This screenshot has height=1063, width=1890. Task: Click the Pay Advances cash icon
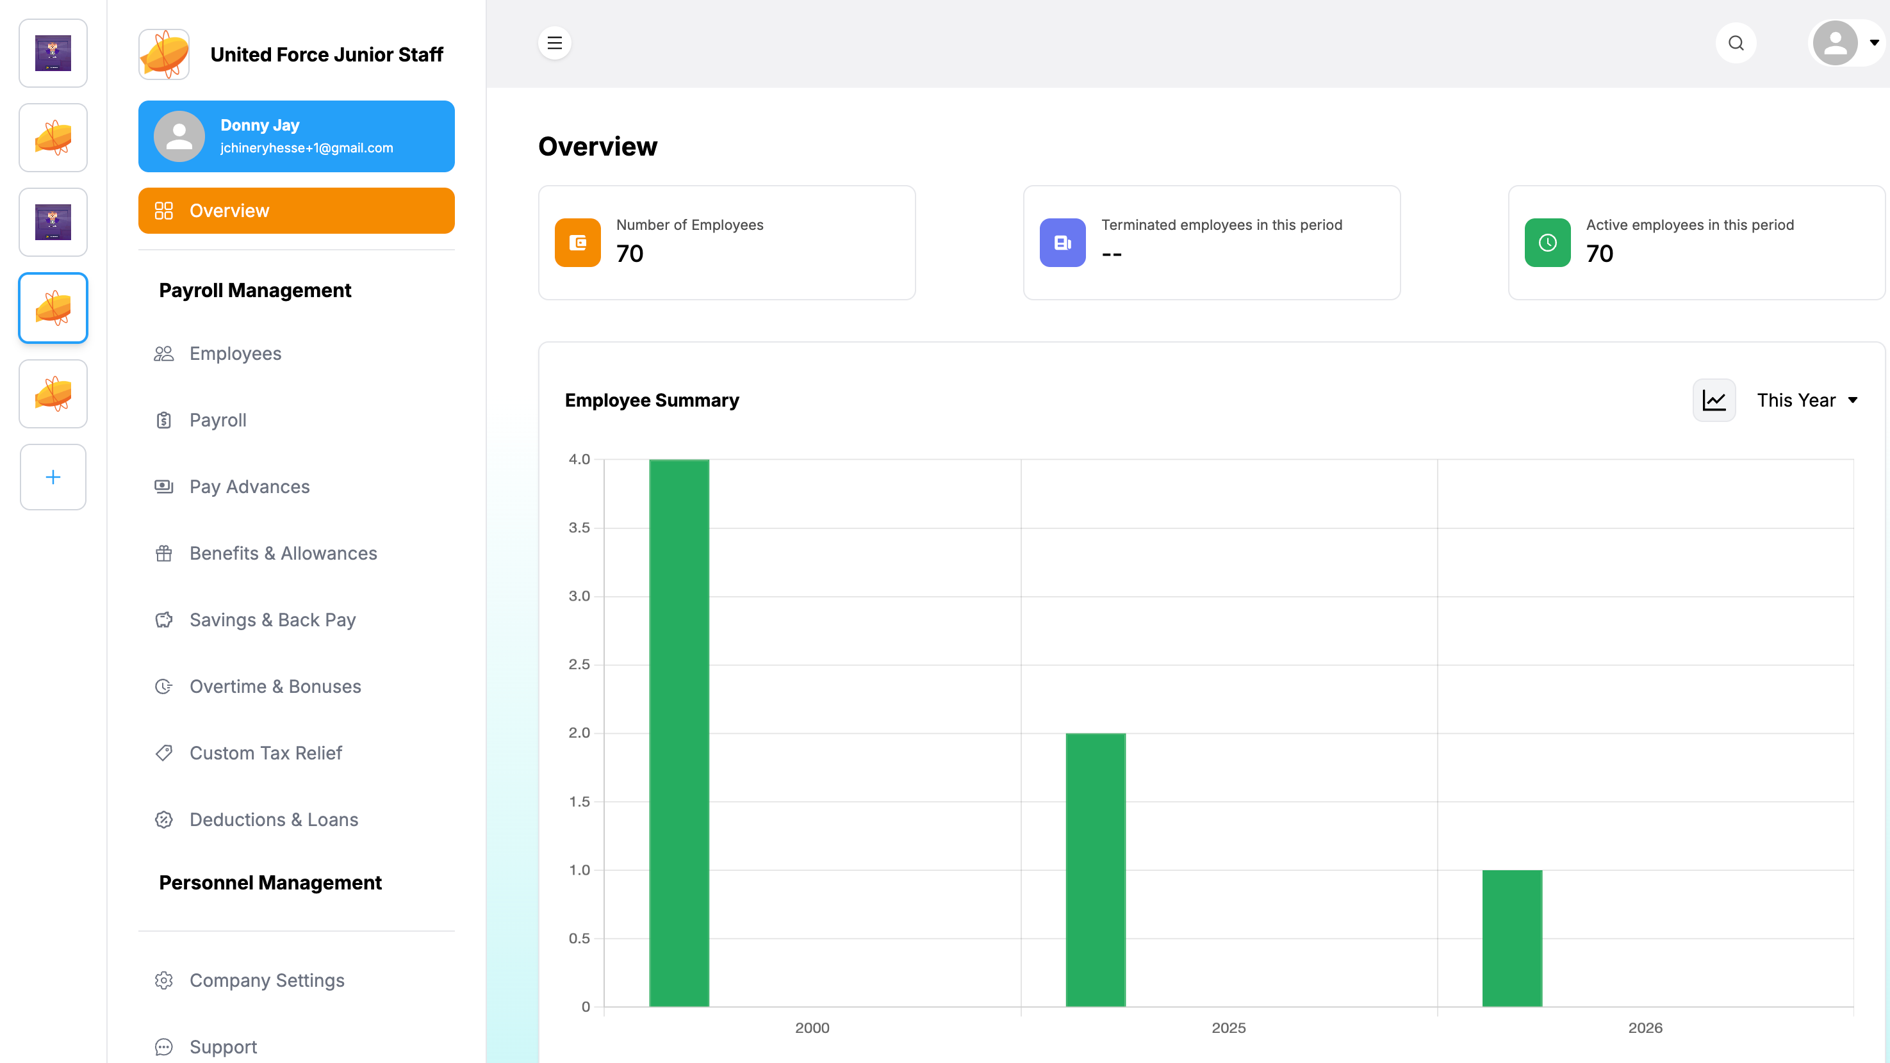(163, 487)
